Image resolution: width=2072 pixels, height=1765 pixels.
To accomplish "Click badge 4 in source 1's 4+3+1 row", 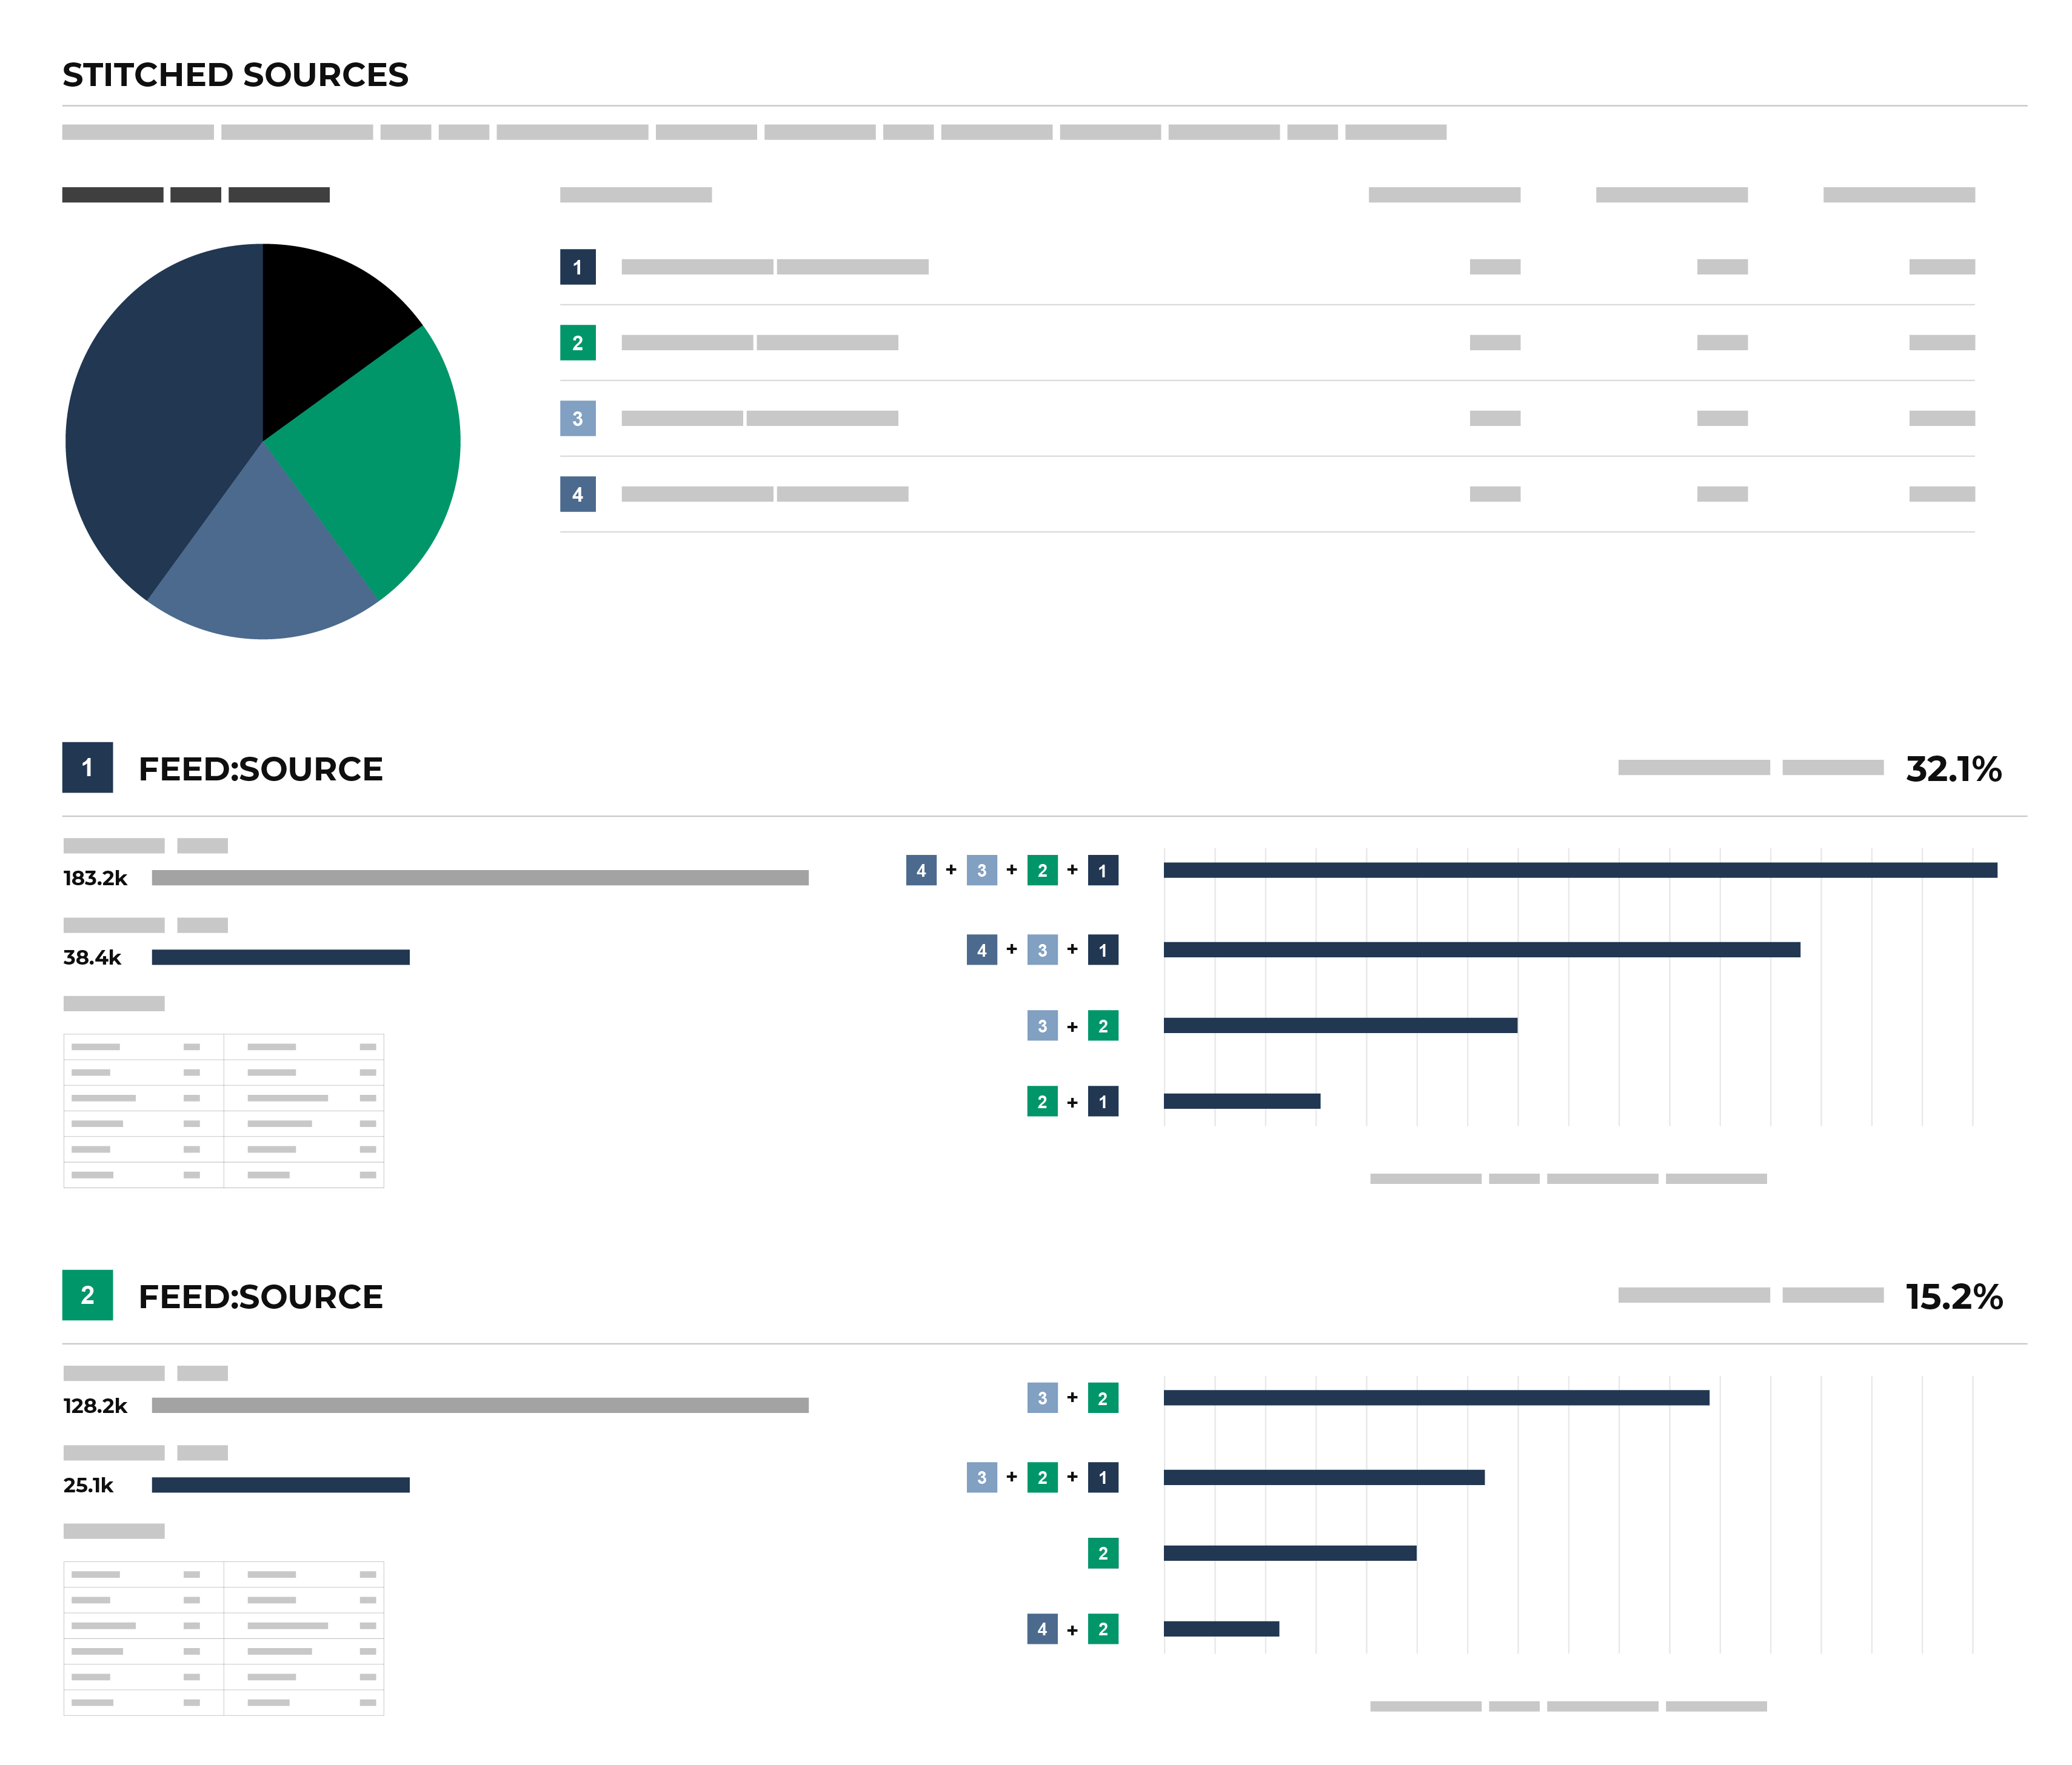I will pos(982,949).
